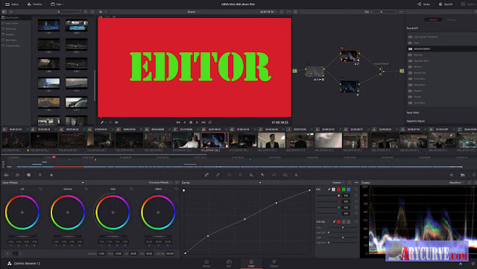
Task: Open the Custom curves mode dropdown
Action: [338, 183]
